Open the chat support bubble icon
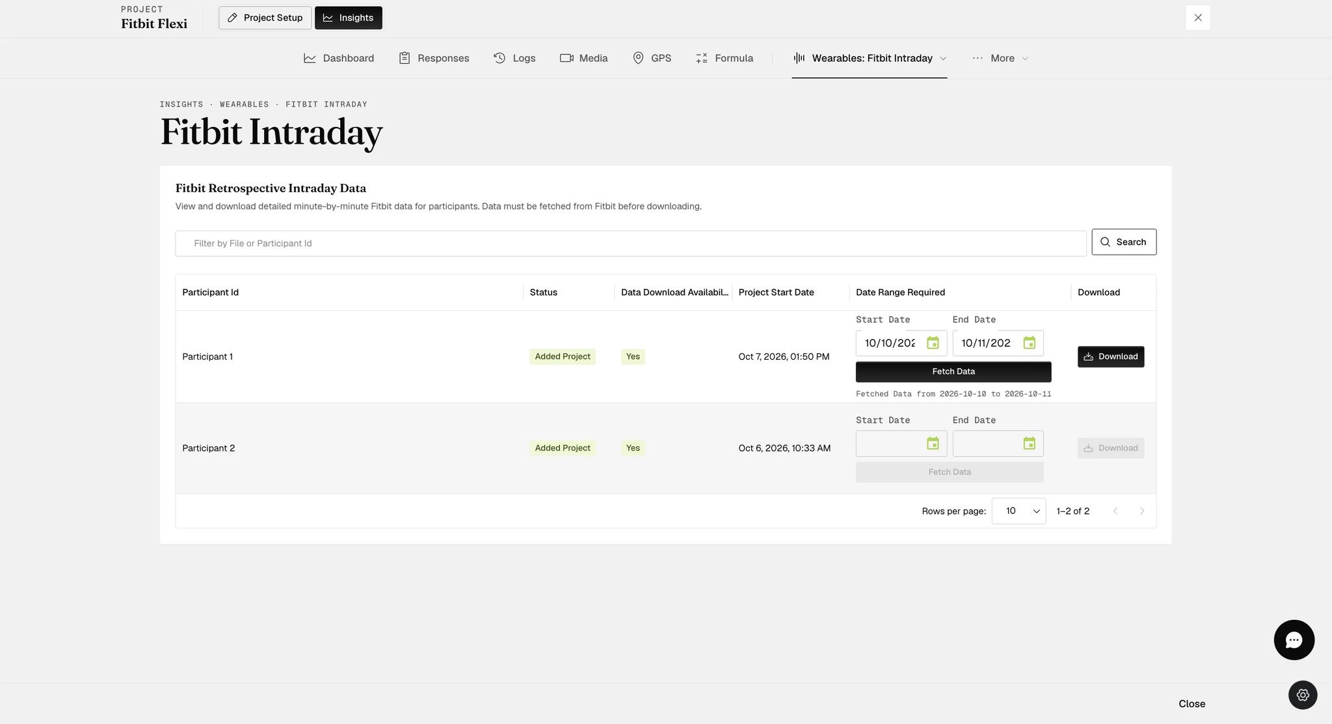Image resolution: width=1332 pixels, height=724 pixels. pyautogui.click(x=1294, y=640)
